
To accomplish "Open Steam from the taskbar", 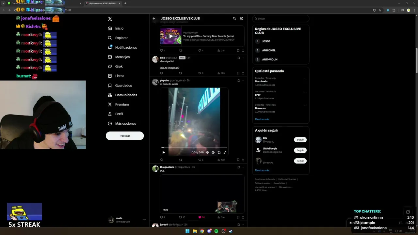I will pos(230,231).
